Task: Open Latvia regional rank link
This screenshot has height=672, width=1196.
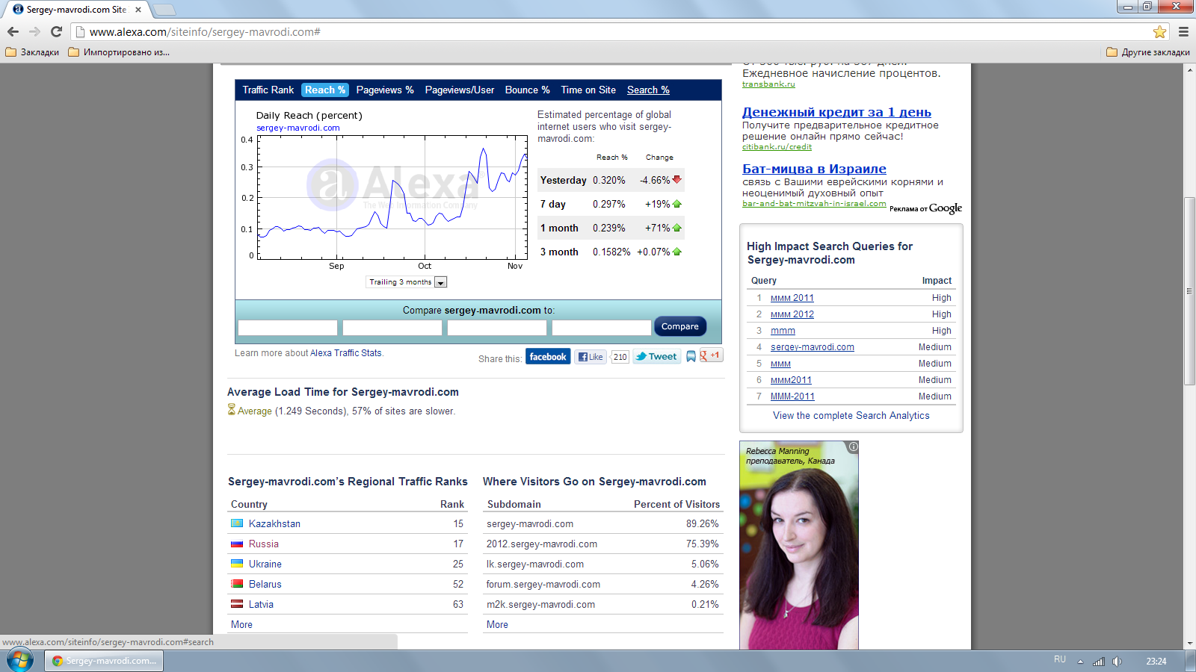Action: click(x=261, y=604)
